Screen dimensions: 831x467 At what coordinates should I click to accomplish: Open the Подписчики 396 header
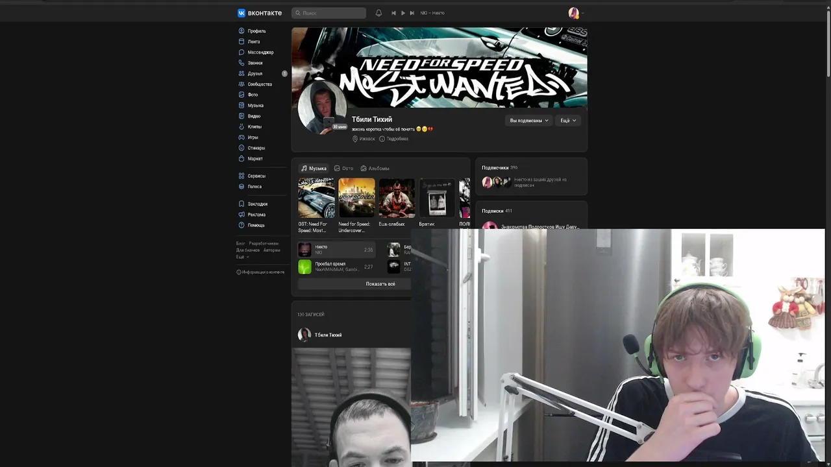[x=500, y=168]
